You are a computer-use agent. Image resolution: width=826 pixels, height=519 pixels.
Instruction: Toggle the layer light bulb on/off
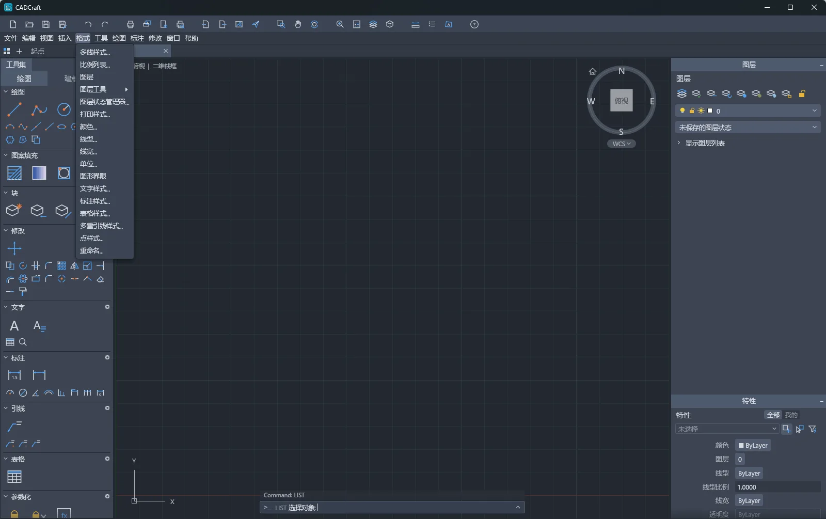tap(682, 111)
